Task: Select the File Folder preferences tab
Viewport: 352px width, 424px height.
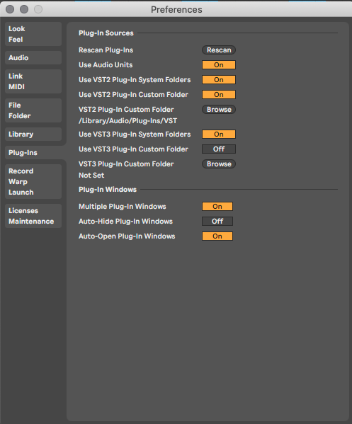Action: [33, 110]
